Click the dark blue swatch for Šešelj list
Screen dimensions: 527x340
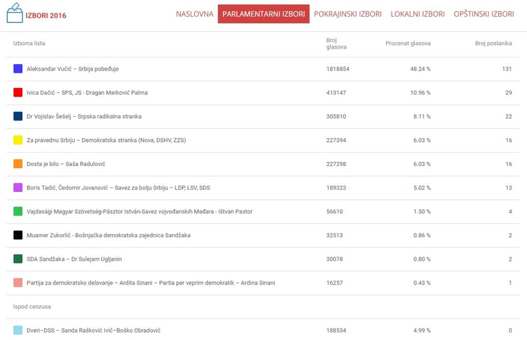coord(18,117)
